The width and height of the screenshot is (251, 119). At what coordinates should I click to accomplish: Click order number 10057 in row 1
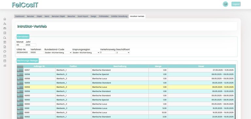tap(27, 70)
